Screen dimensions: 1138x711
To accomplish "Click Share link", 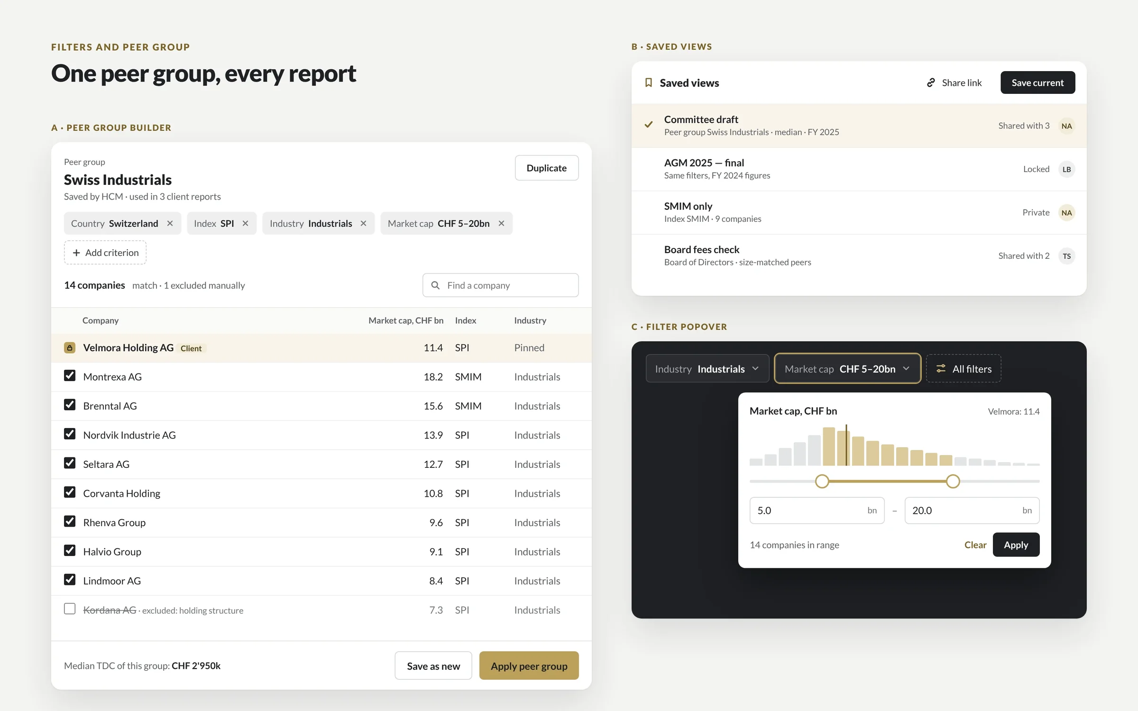I will click(x=954, y=82).
